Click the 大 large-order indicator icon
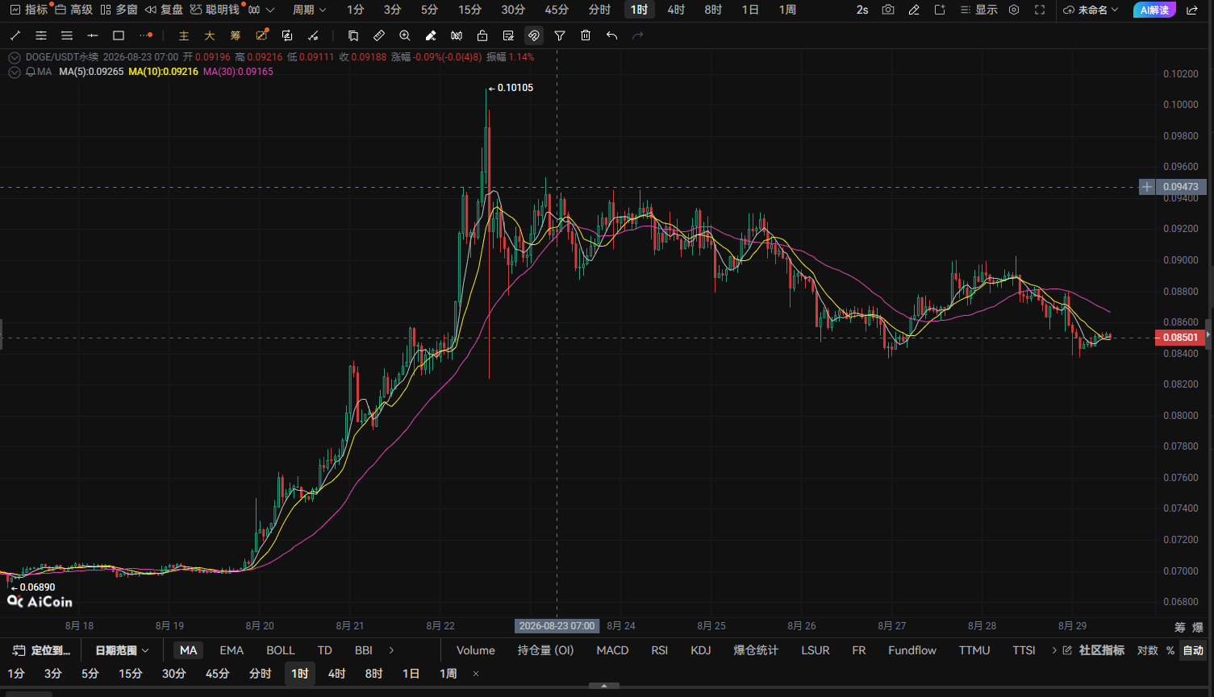Image resolution: width=1214 pixels, height=697 pixels. coord(210,35)
